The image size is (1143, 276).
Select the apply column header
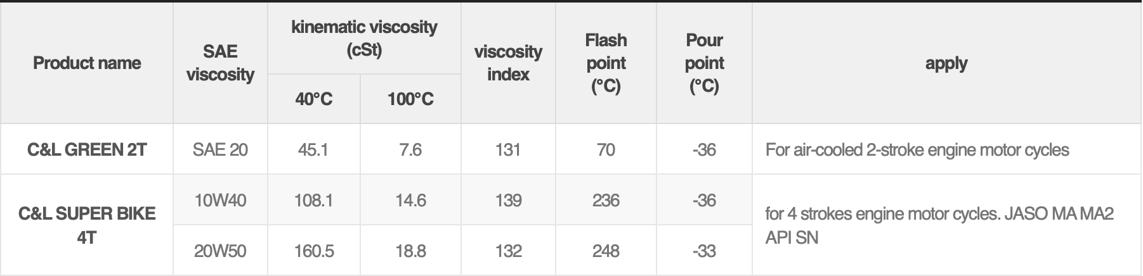[946, 63]
